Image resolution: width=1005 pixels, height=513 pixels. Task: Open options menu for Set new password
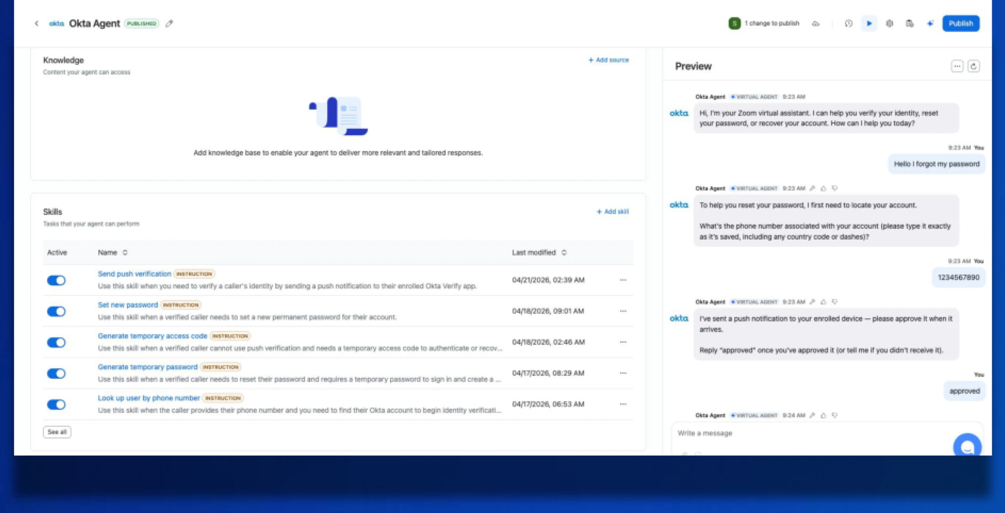pyautogui.click(x=623, y=311)
